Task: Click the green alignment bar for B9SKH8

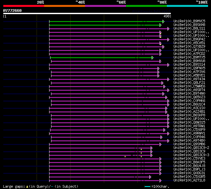Action: point(105,25)
